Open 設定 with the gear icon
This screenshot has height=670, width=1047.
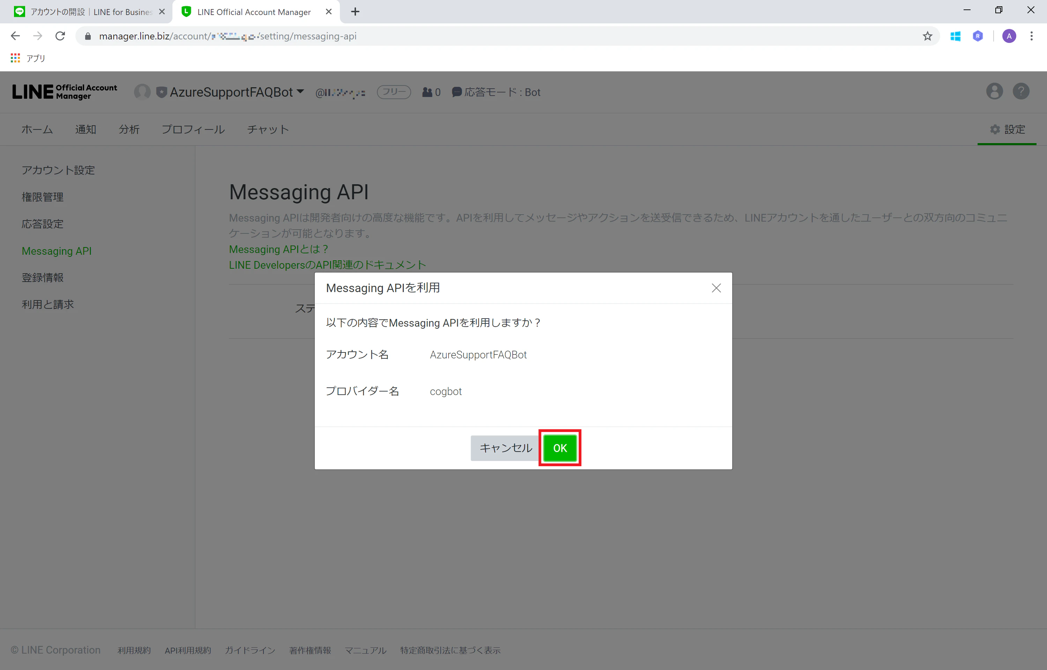point(1008,129)
